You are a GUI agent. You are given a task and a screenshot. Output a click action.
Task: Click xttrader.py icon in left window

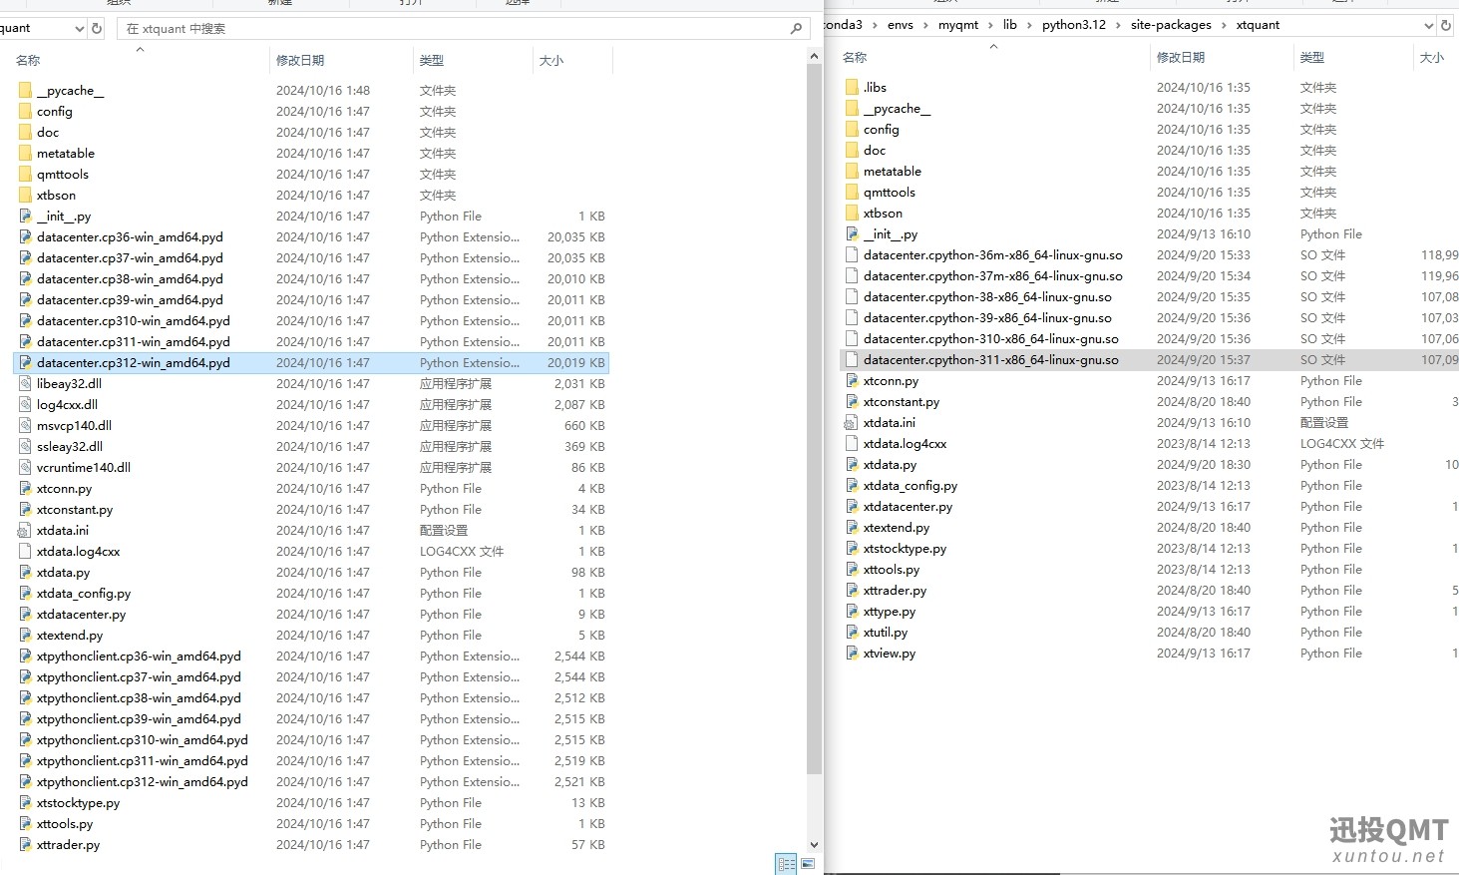25,844
